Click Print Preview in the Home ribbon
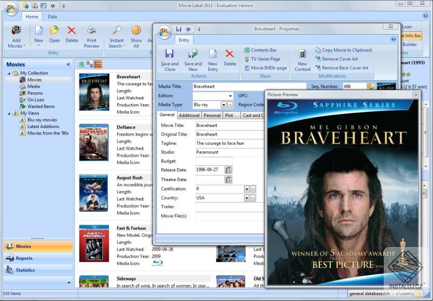 point(91,36)
